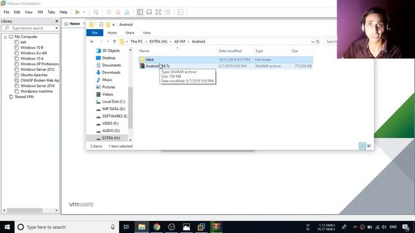The height and width of the screenshot is (233, 415).
Task: Click the Explorer Back arrow
Action: (x=92, y=41)
